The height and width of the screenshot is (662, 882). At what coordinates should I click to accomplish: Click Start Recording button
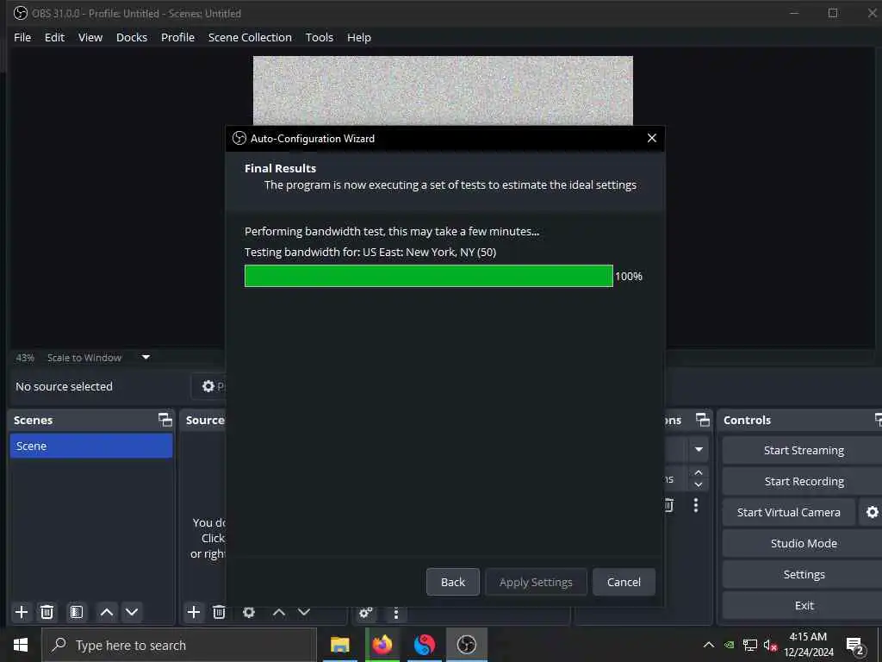click(x=804, y=481)
